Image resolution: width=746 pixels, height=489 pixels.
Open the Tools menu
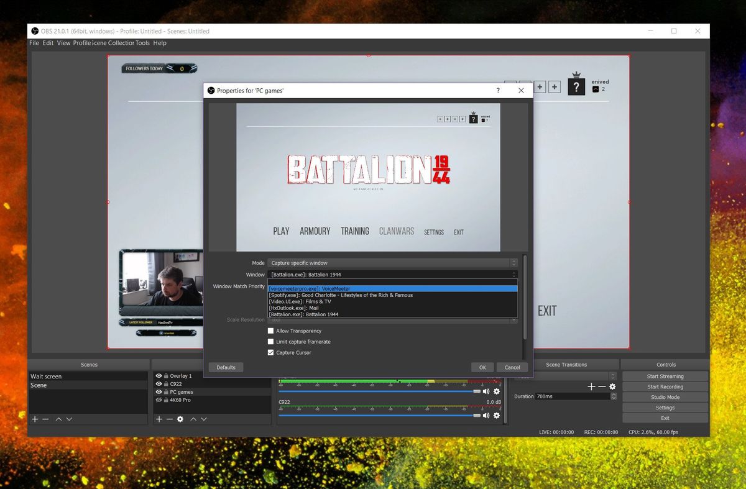[142, 43]
